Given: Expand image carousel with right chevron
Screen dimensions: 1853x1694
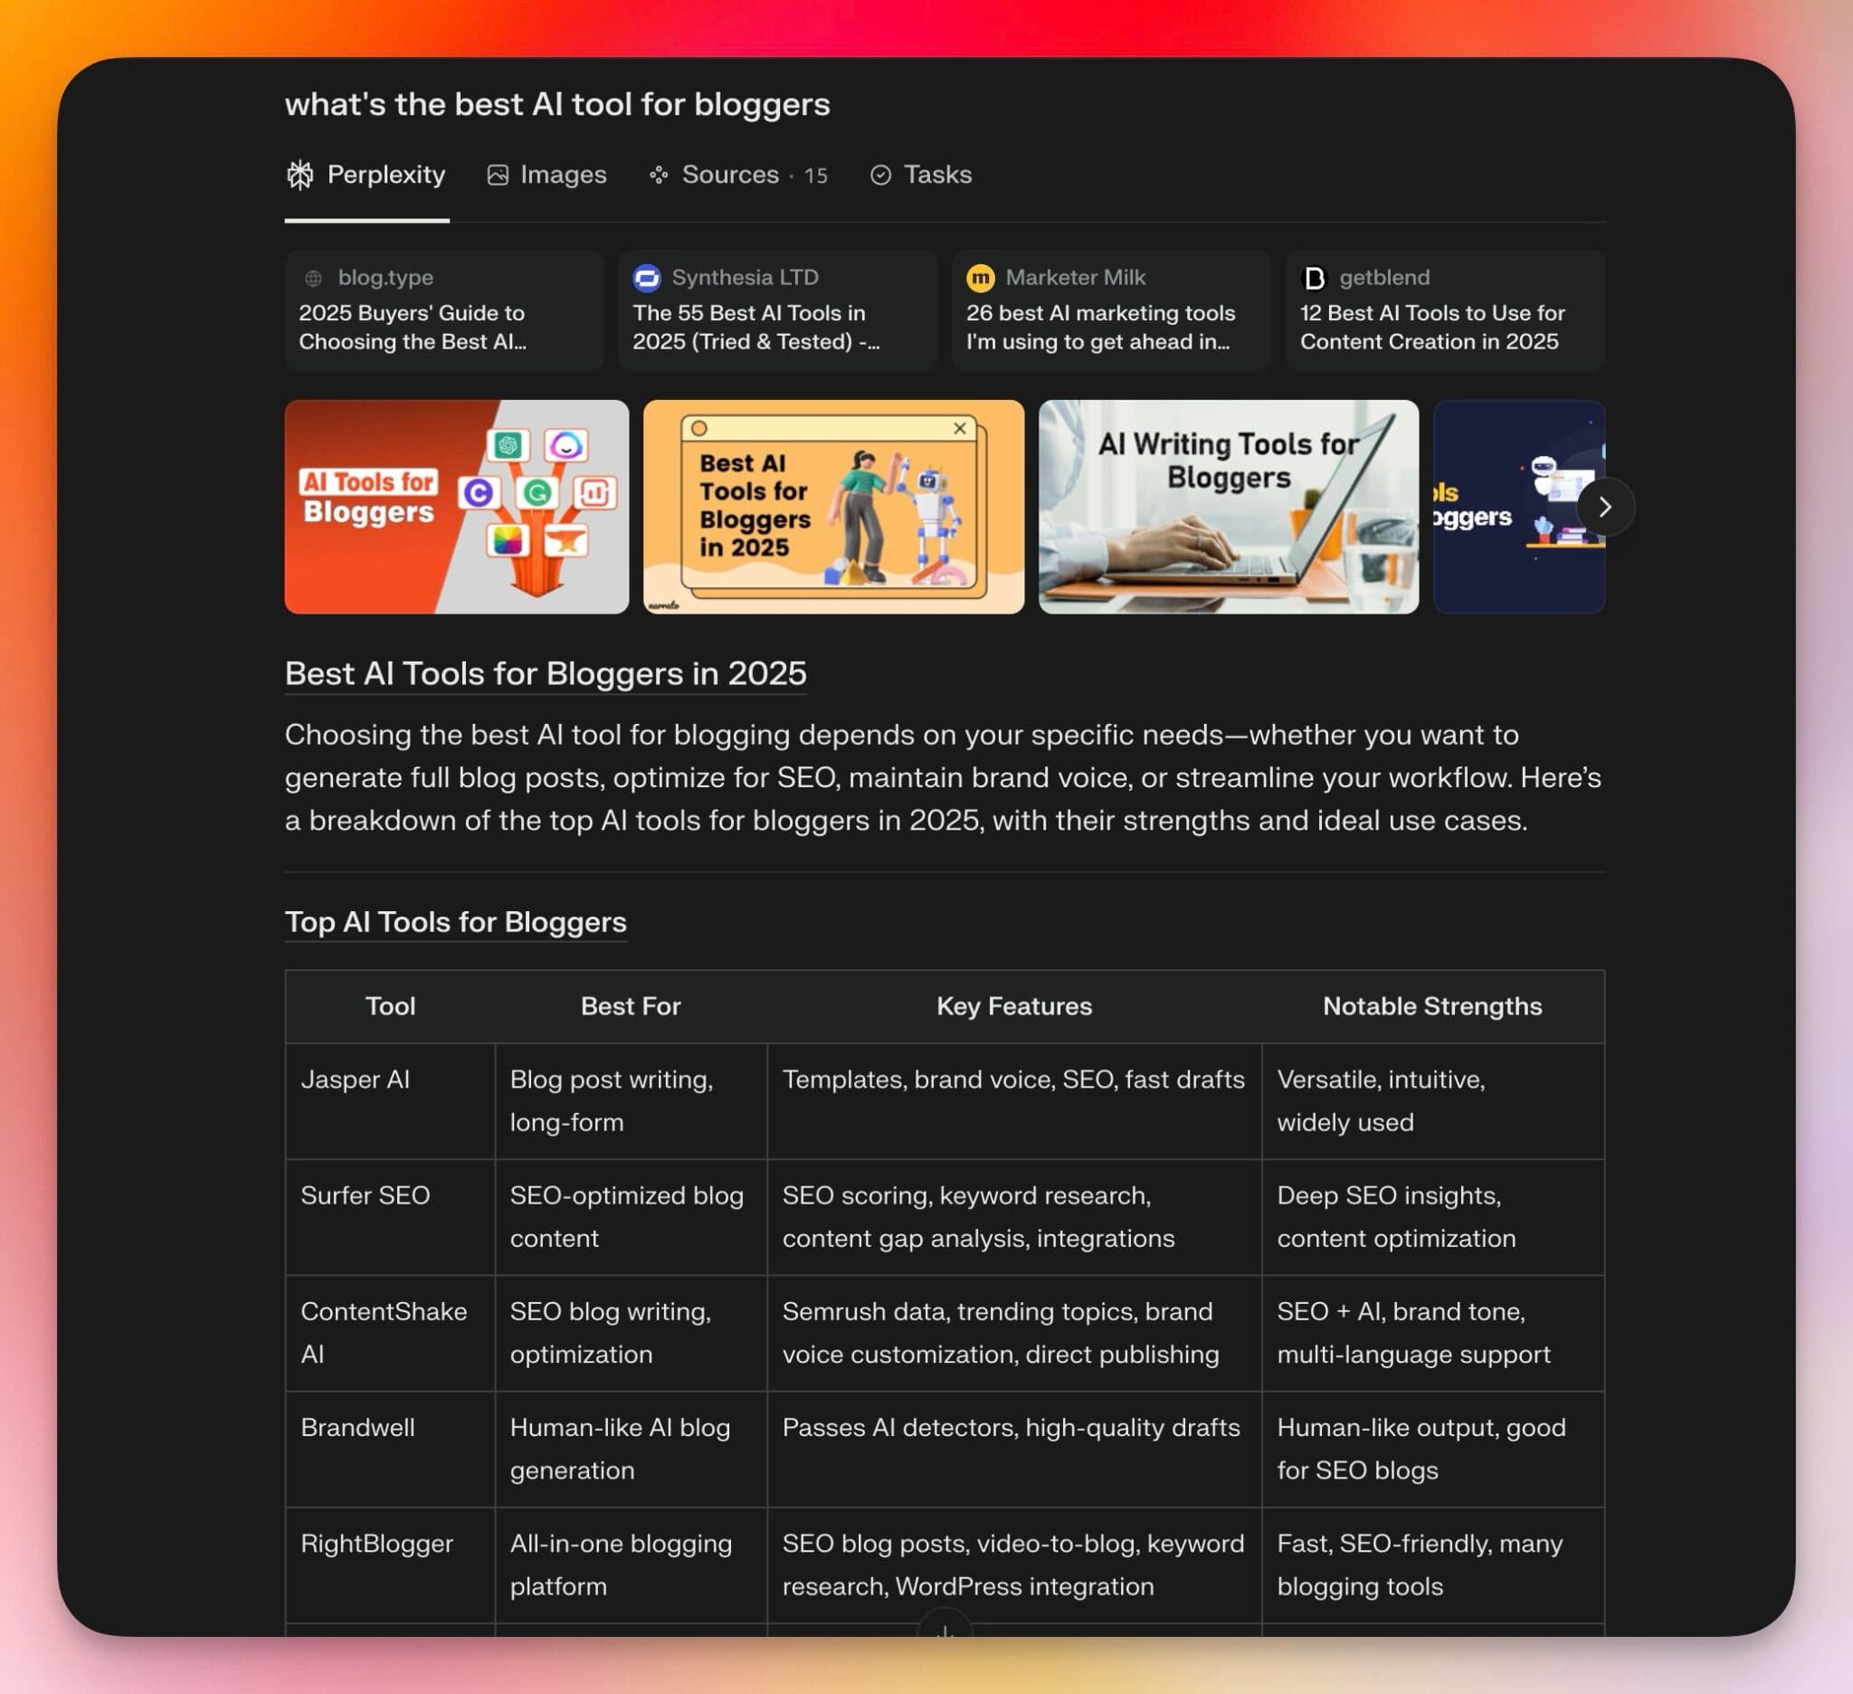Looking at the screenshot, I should (x=1604, y=508).
